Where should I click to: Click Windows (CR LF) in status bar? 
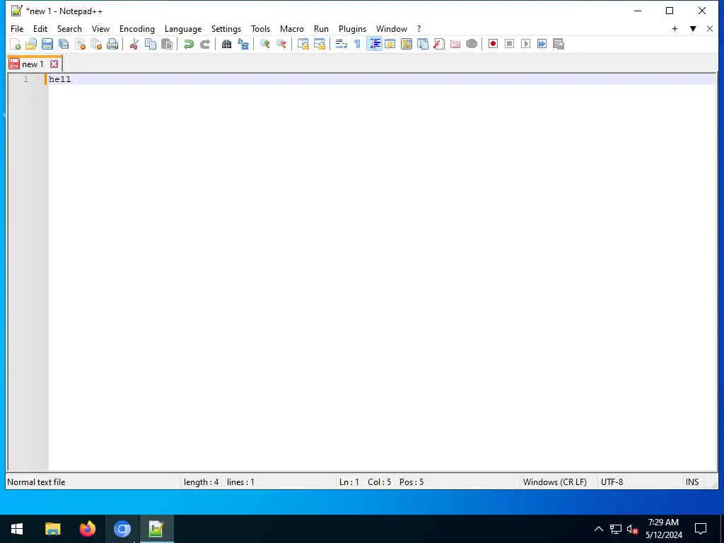click(555, 482)
